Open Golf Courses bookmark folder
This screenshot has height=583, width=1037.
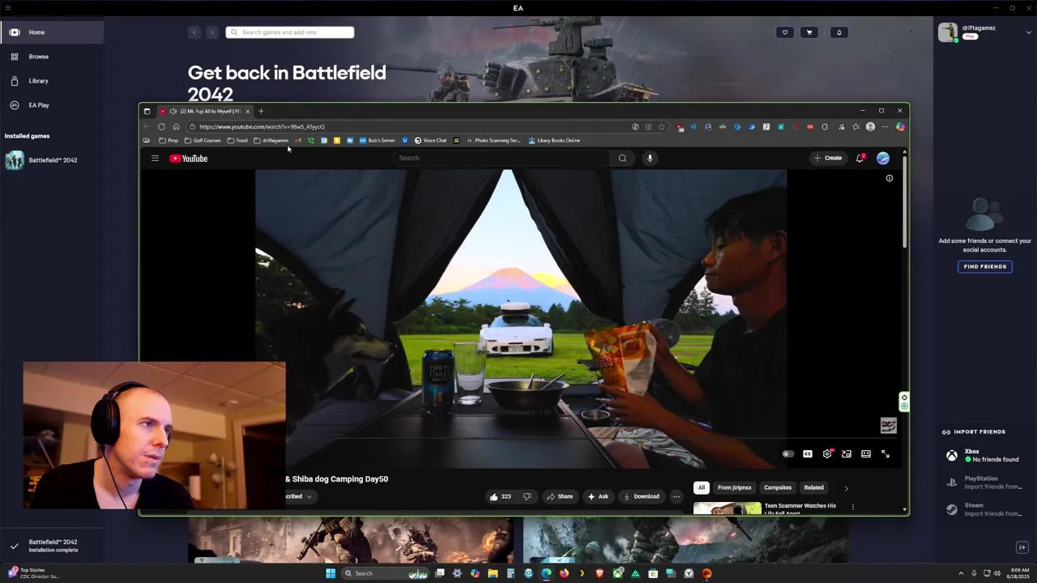203,140
